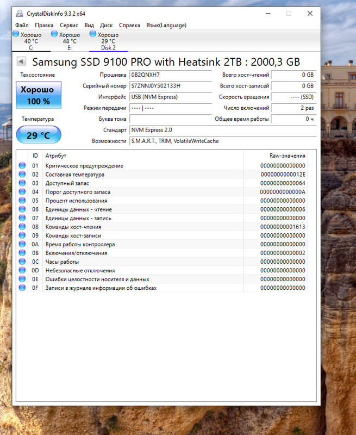Click the Скорость вращения value ---- (SSD)
Image resolution: width=356 pixels, height=435 pixels.
[294, 97]
